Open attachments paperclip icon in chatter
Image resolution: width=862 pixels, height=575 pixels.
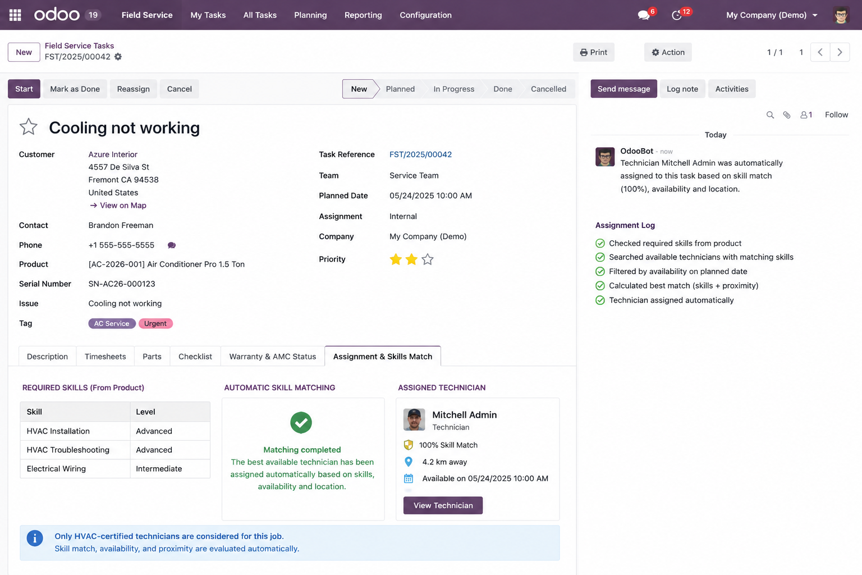pos(787,115)
